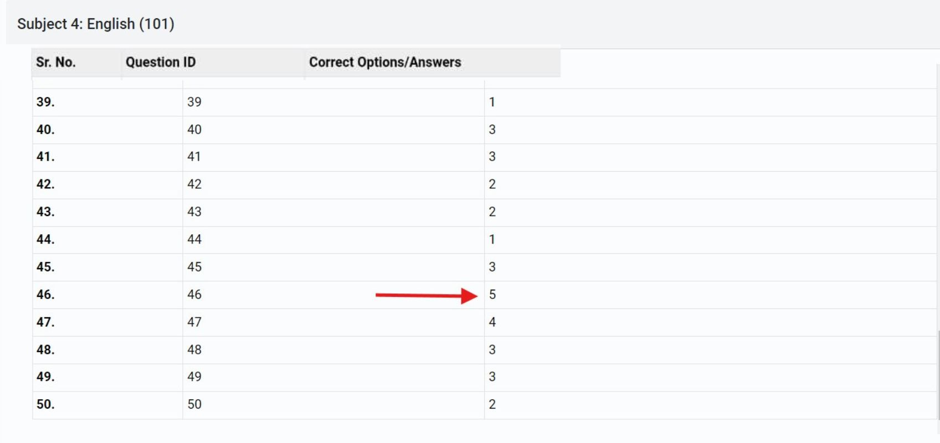Click the answer 3 in row 41
Screen dimensions: 940x443
[x=492, y=157]
